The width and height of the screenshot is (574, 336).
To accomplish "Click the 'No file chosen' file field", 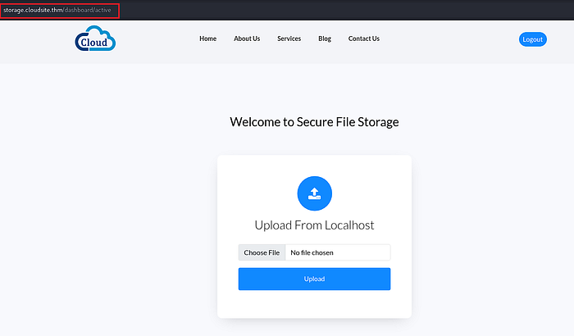I will tap(338, 252).
